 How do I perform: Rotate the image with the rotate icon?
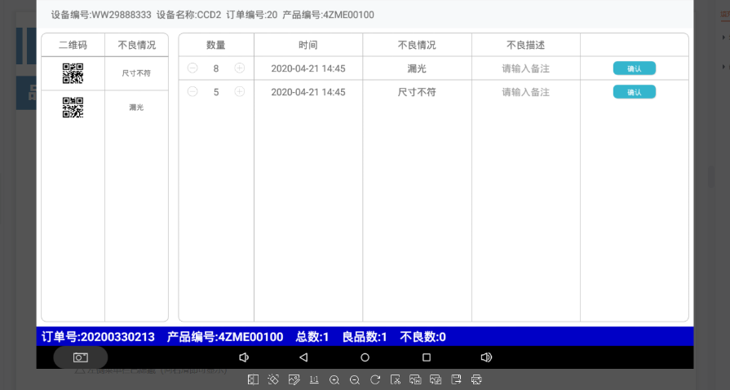(375, 379)
